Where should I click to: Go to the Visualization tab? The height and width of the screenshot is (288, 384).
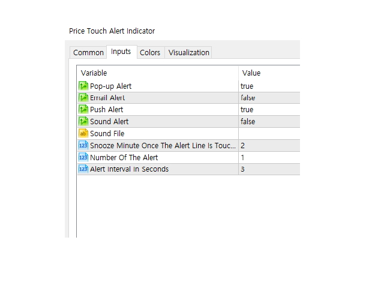[x=189, y=53]
